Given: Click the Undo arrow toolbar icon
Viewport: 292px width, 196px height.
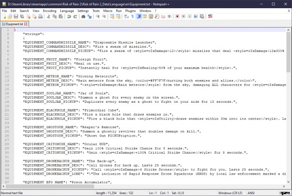Looking at the screenshot, I should point(69,16).
